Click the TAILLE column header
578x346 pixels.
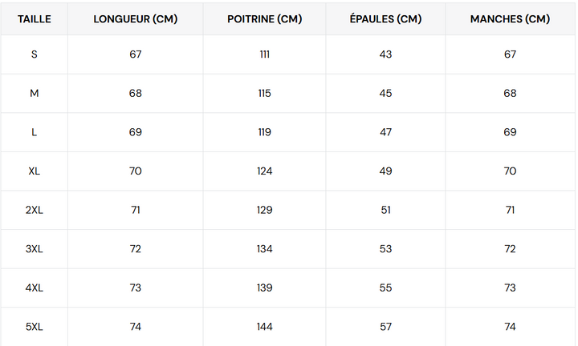34,18
